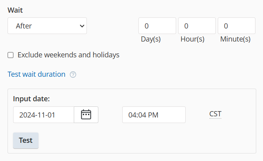Click the 'Wait' section heading
The height and width of the screenshot is (161, 263).
(15, 10)
